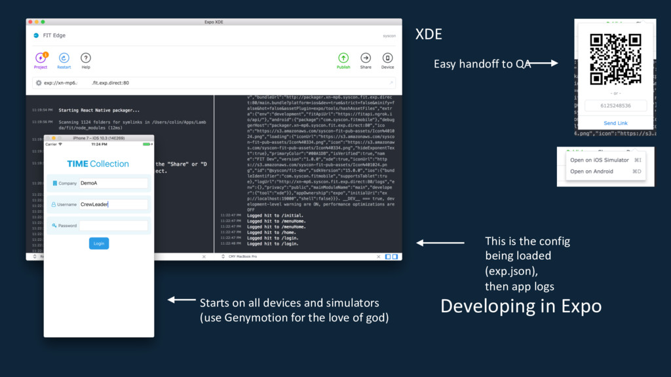The image size is (671, 377).
Task: Click the 'Scanning 1124 folders' log line
Action: click(132, 125)
